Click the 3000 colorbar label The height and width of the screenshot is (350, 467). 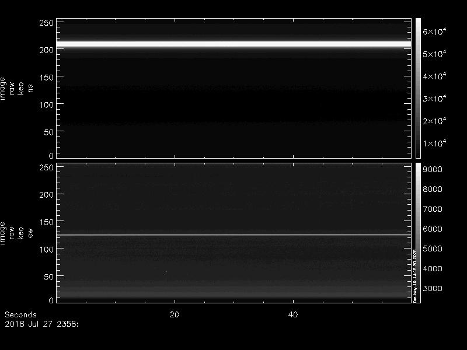pos(433,288)
